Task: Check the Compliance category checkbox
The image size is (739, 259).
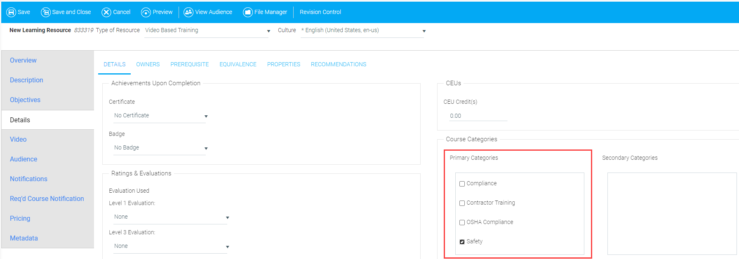Action: (462, 184)
